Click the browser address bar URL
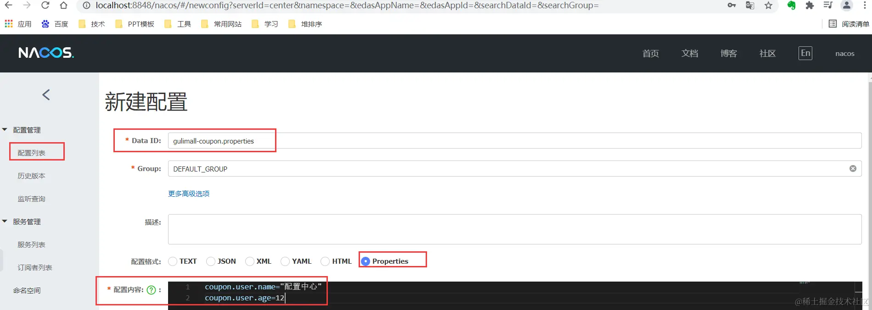Image resolution: width=872 pixels, height=310 pixels. coord(347,6)
